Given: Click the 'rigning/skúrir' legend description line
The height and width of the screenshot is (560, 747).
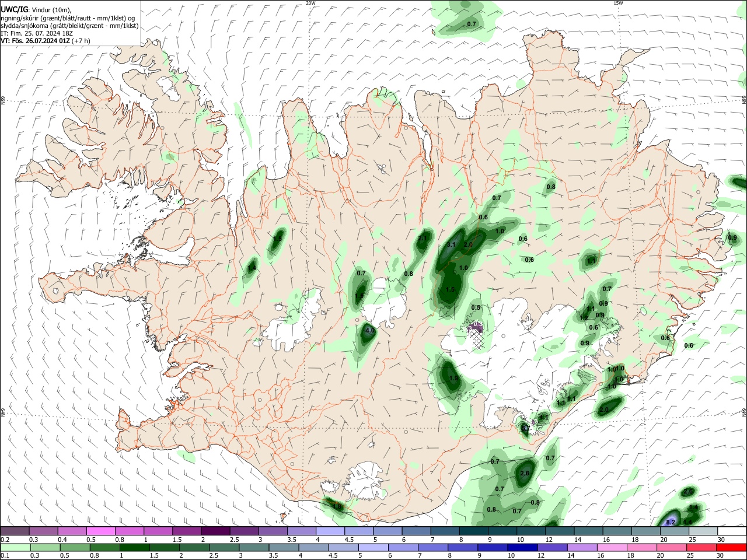Looking at the screenshot, I should (68, 17).
